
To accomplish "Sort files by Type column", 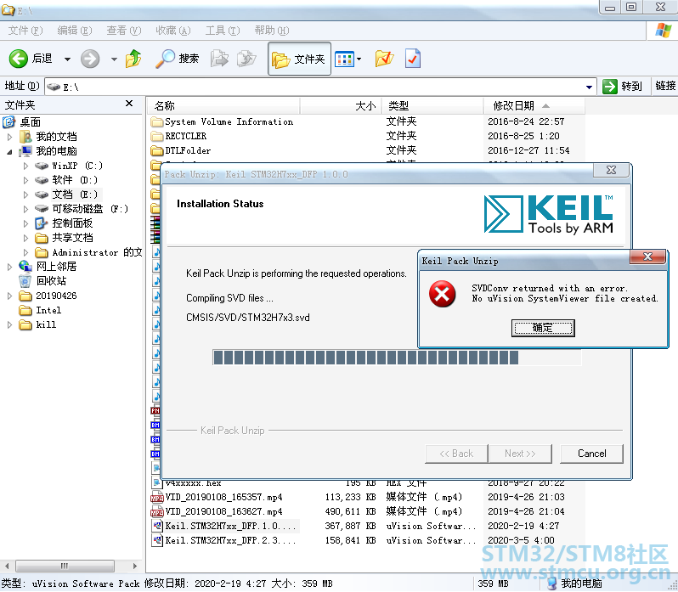I will coord(432,106).
